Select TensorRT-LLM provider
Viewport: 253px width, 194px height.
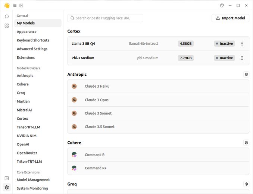28,127
